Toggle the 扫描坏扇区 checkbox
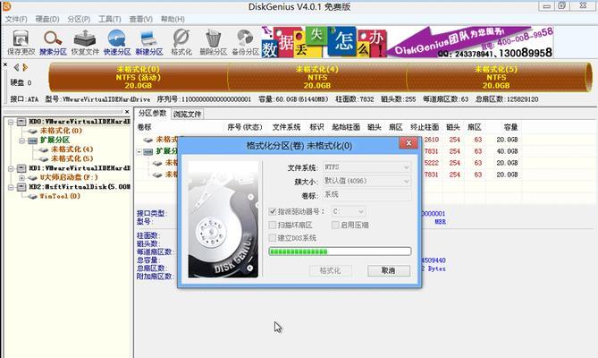Viewport: 598px width, 358px height. tap(273, 225)
